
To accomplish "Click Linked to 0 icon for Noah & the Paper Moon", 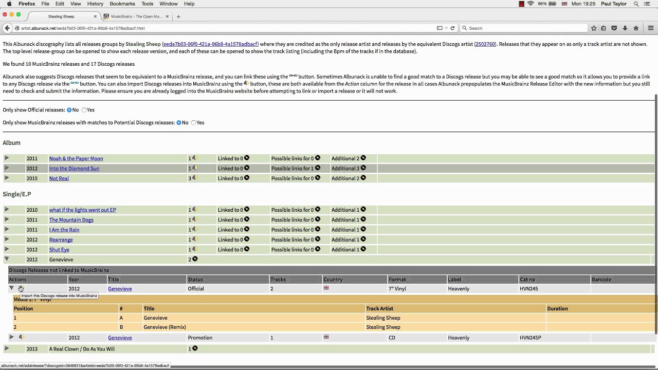I will [x=247, y=158].
